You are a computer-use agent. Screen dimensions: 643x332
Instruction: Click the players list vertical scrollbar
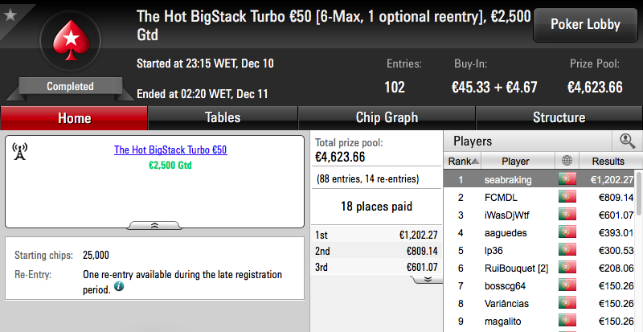(x=639, y=250)
